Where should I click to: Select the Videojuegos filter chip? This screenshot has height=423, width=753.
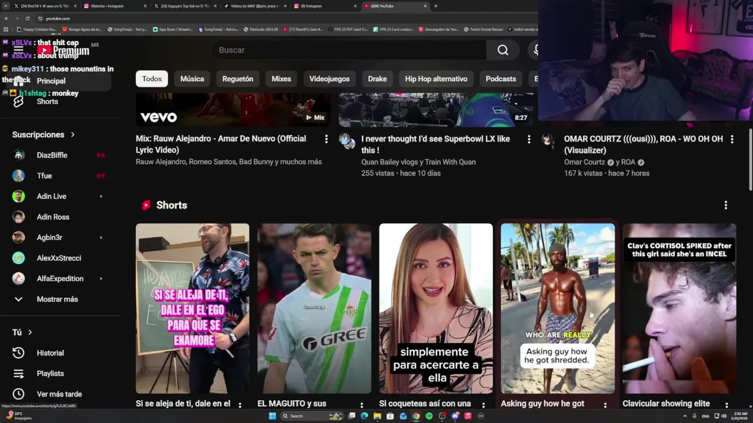click(329, 79)
